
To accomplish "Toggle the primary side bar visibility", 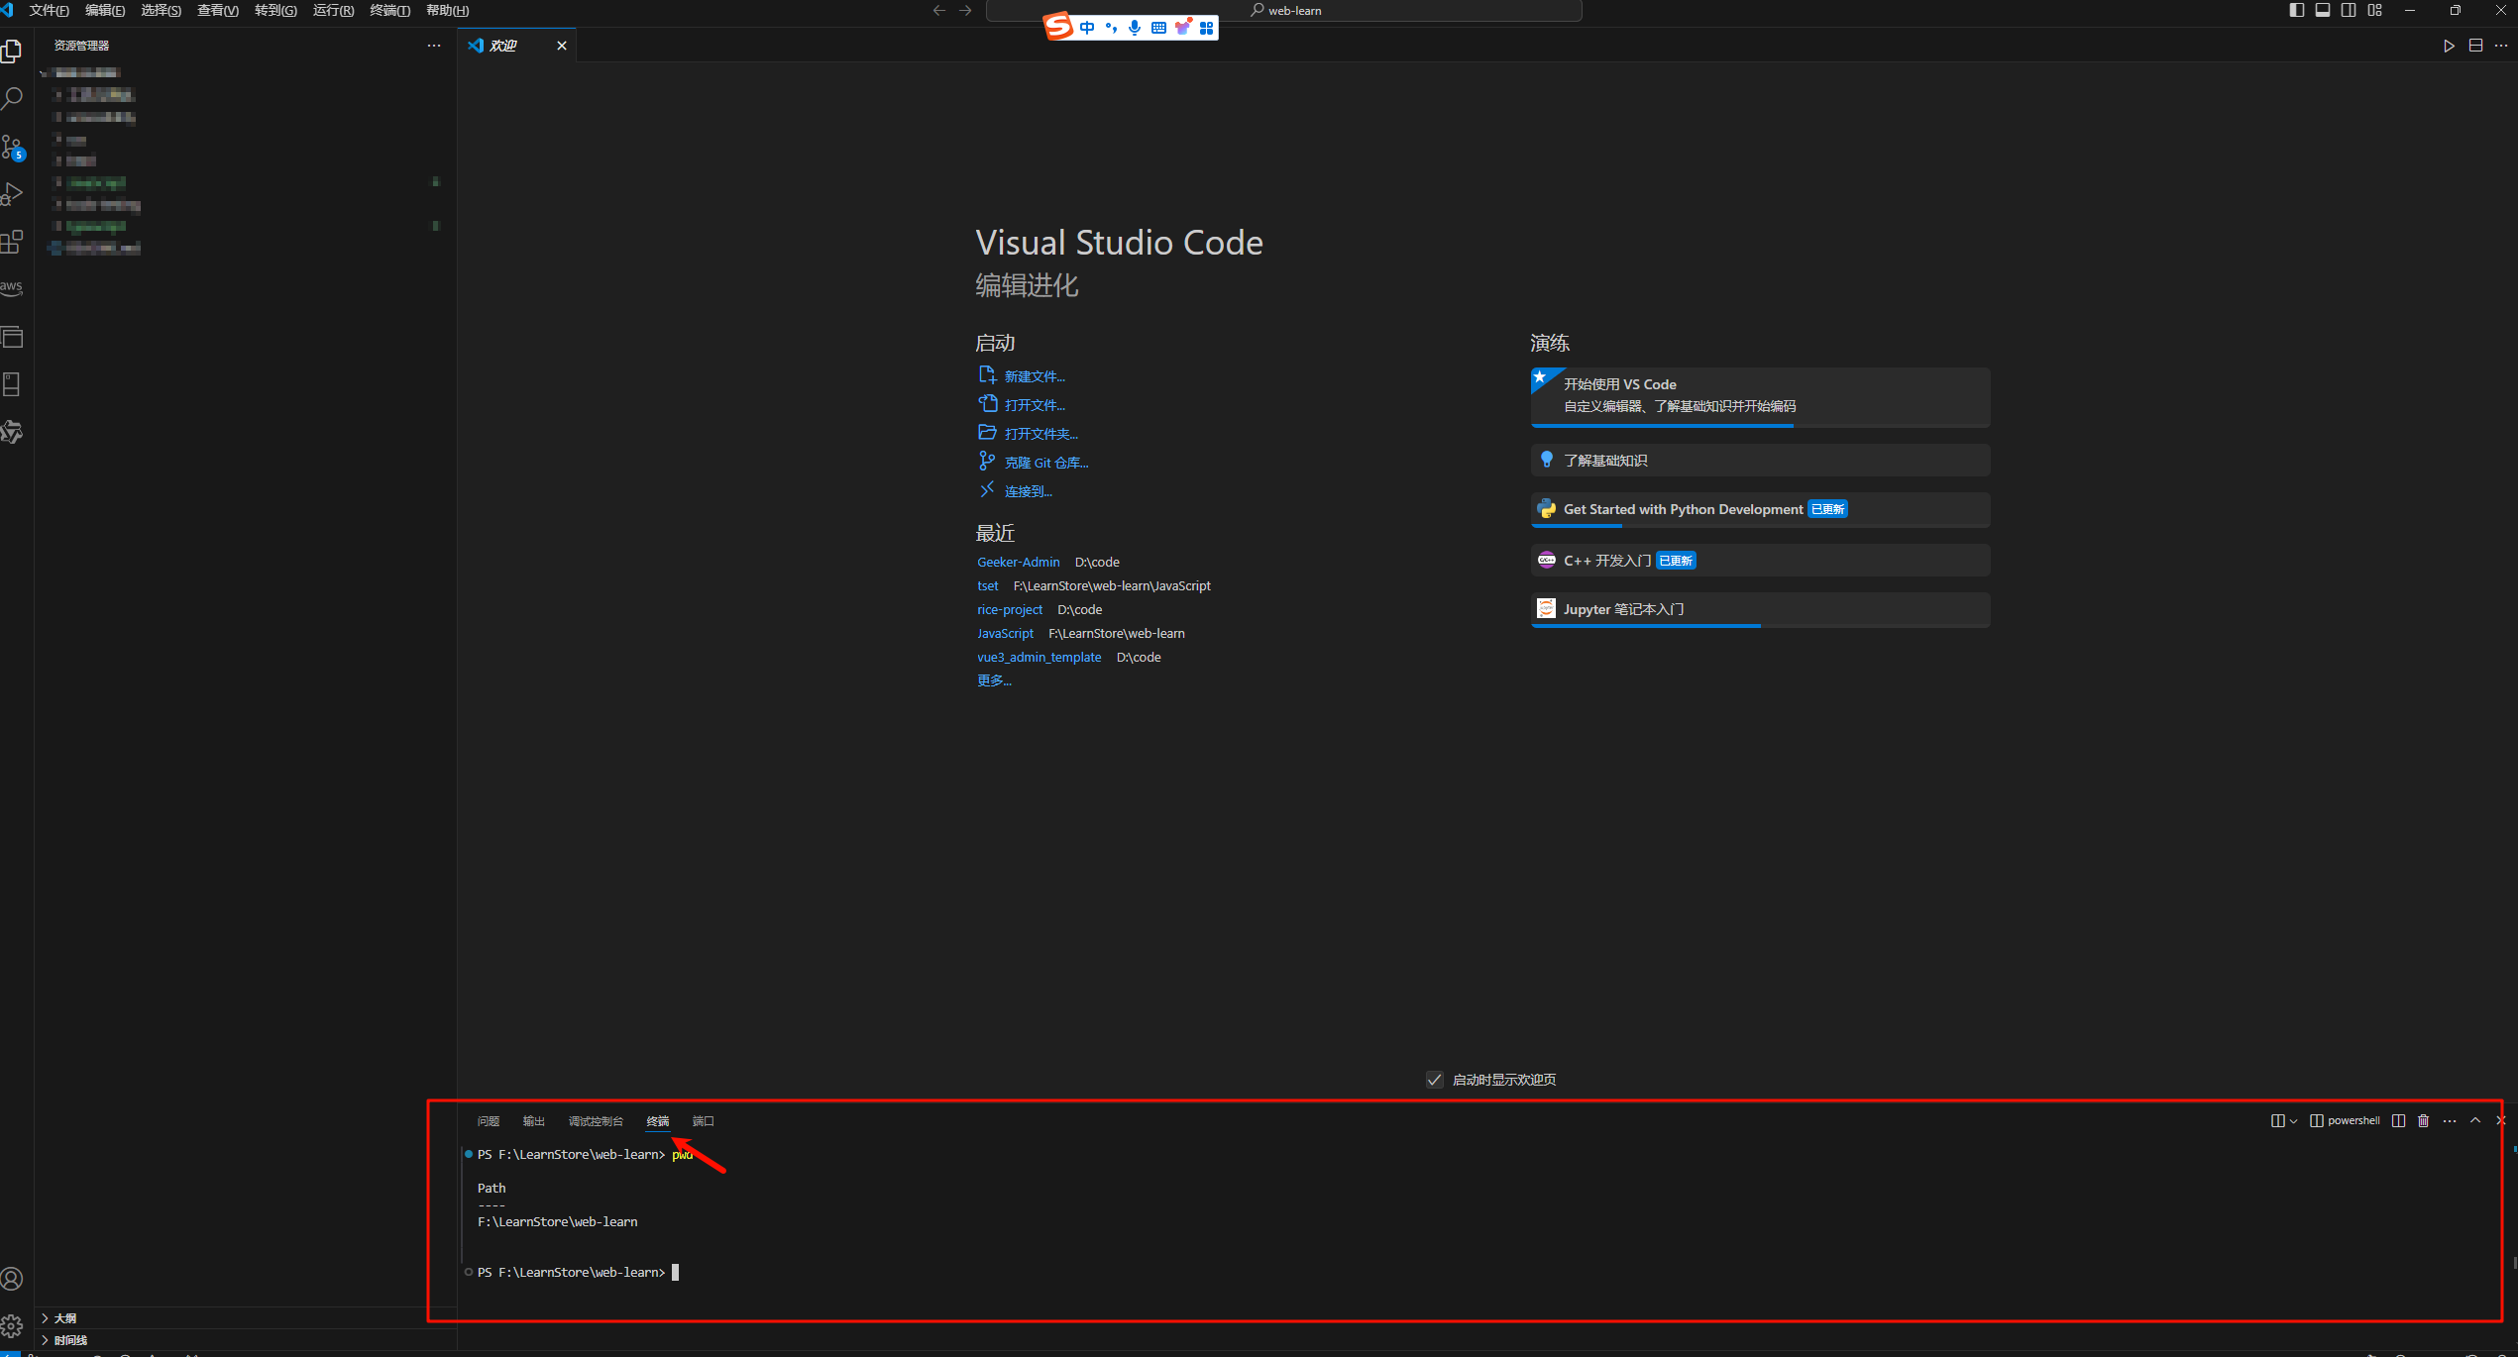I will (x=2296, y=10).
